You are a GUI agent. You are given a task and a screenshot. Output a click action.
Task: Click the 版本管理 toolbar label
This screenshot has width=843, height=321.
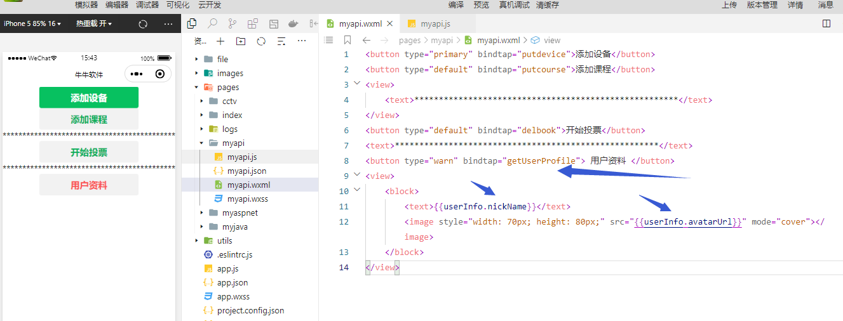762,4
